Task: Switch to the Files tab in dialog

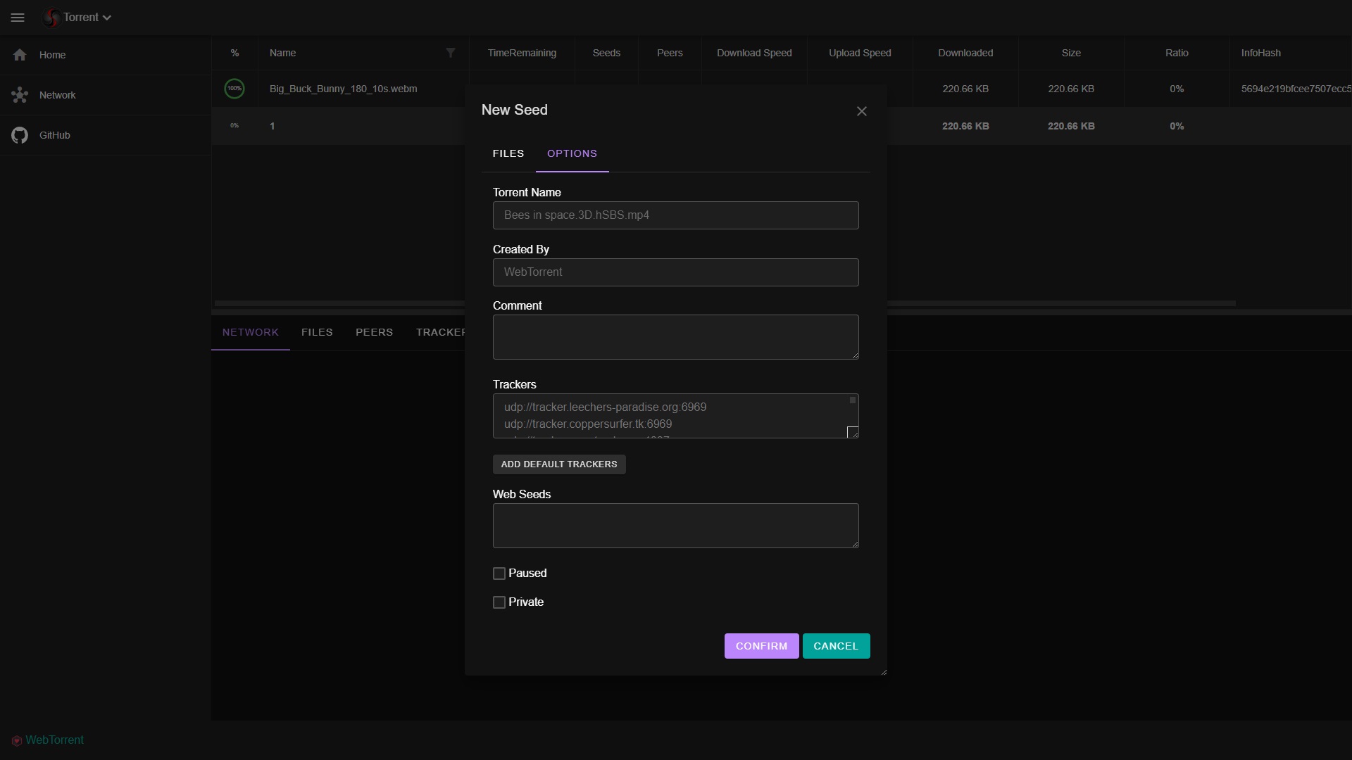Action: pyautogui.click(x=508, y=153)
